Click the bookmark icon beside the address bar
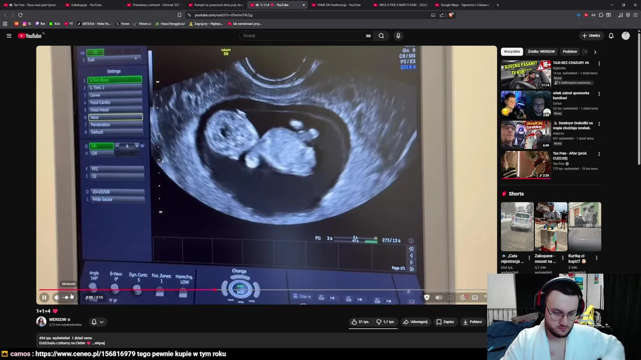This screenshot has height=360, width=641. click(179, 15)
